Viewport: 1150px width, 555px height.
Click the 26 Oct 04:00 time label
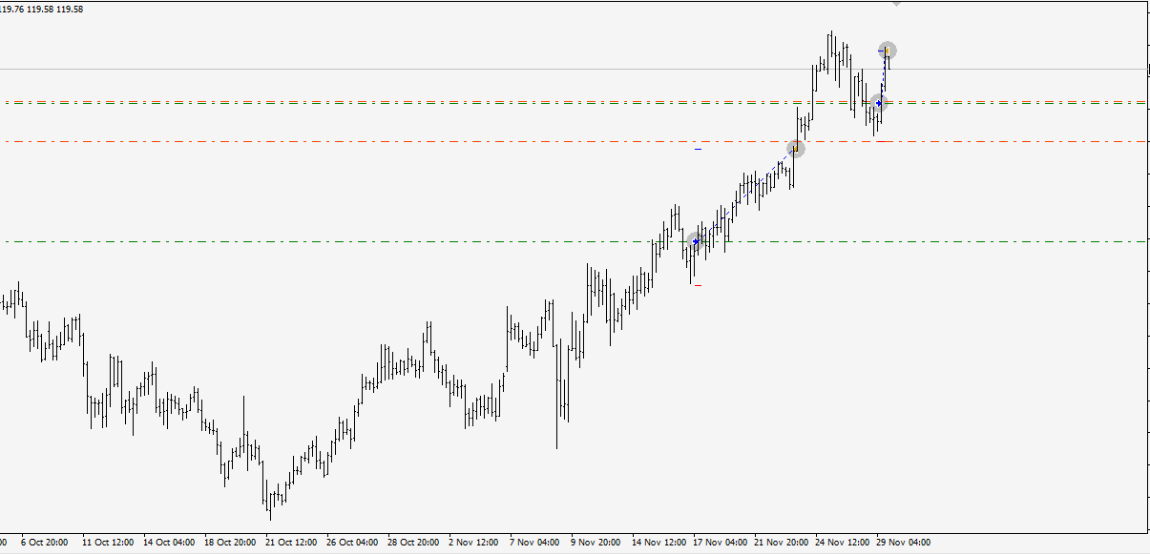tap(352, 543)
